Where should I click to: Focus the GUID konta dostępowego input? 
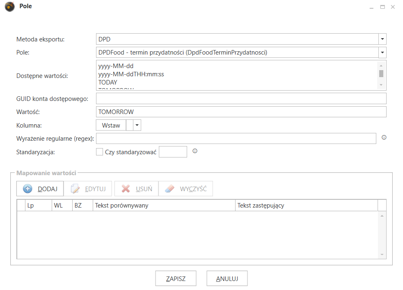(x=241, y=98)
